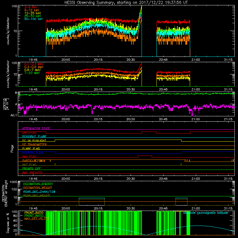The width and height of the screenshot is (238, 238).
Task: Click the vertical Flags axis title
Action: coord(12,148)
